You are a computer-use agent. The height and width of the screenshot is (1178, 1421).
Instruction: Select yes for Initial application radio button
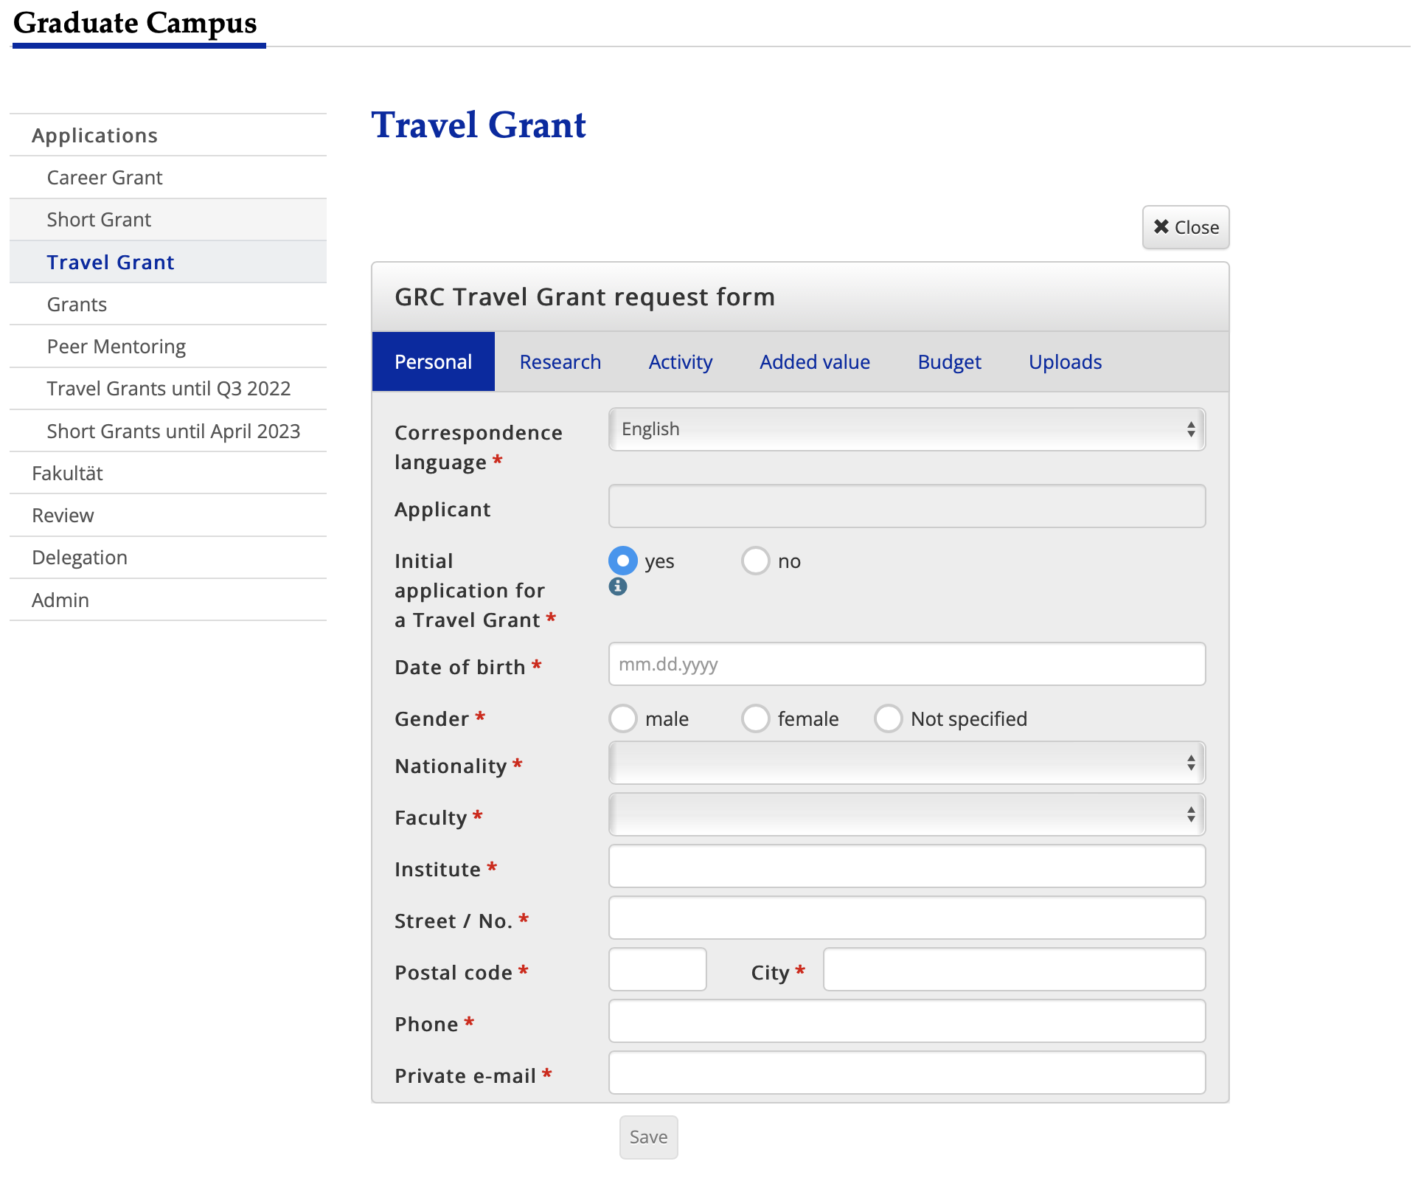coord(622,561)
